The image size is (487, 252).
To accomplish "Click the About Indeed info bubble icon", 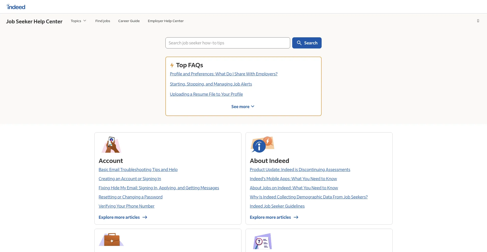I will (263, 144).
